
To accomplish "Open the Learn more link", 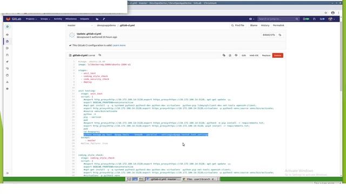I will [x=119, y=45].
